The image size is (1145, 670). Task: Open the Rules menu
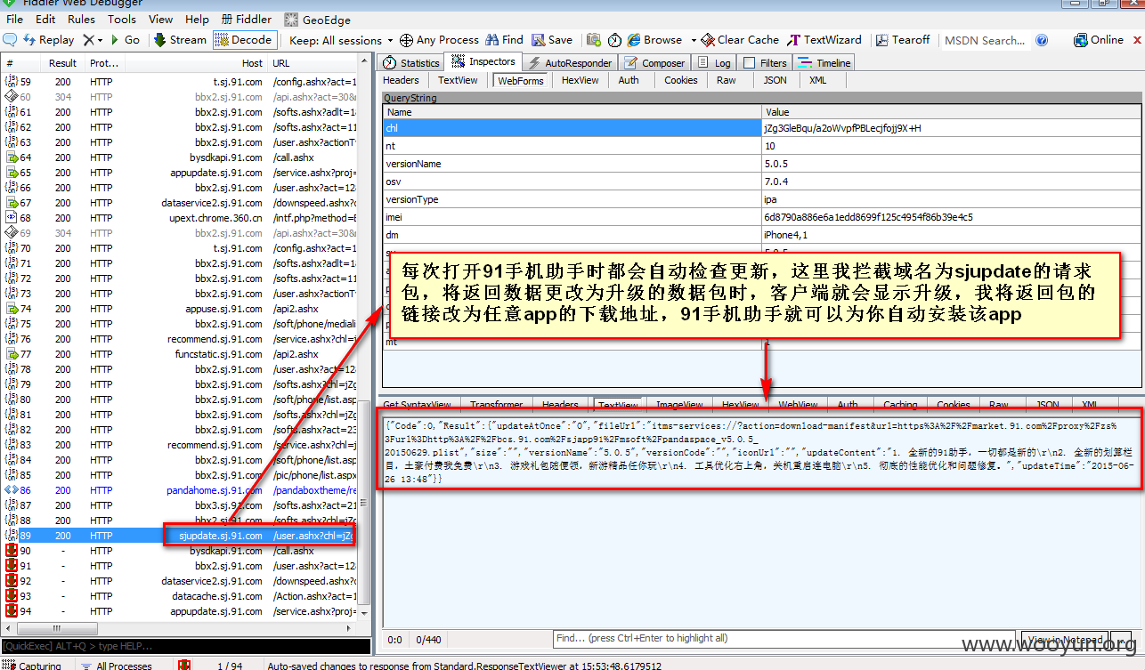[81, 19]
